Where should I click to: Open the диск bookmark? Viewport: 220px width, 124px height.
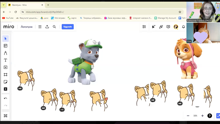coord(45,18)
